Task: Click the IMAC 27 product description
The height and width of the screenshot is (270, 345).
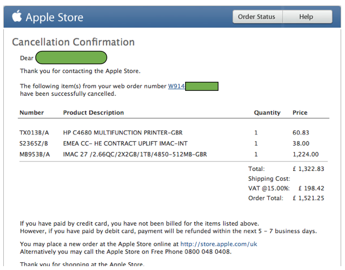Action: [x=135, y=154]
